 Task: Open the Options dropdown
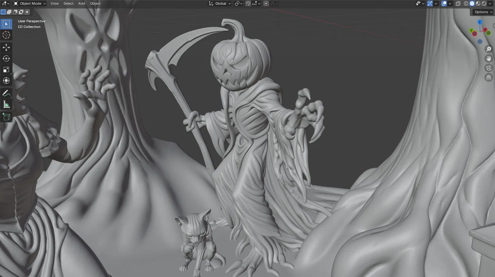click(483, 12)
